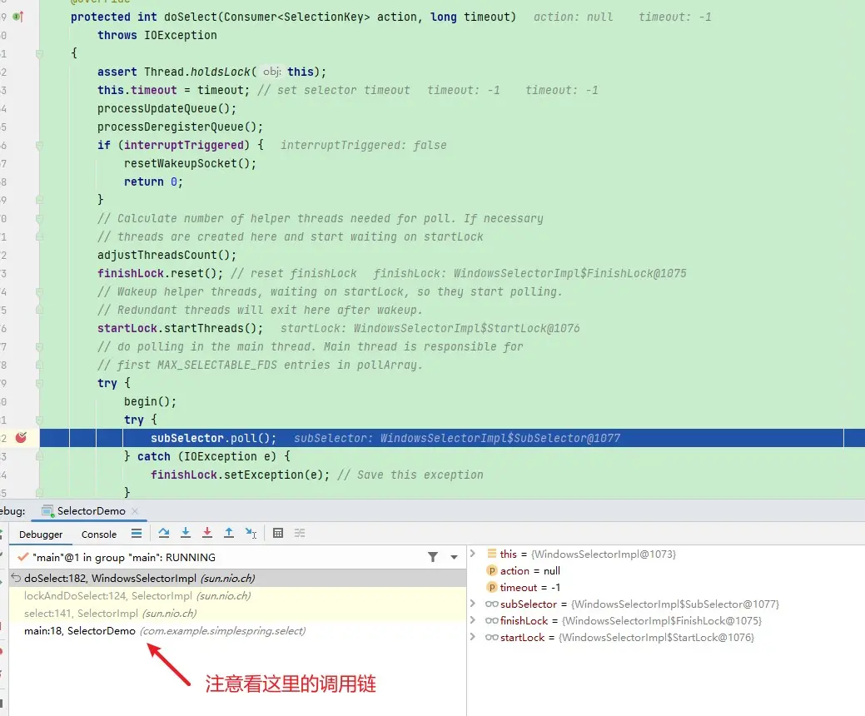Image resolution: width=865 pixels, height=716 pixels.
Task: Click the StartLock@1076 value in variables
Action: (657, 637)
